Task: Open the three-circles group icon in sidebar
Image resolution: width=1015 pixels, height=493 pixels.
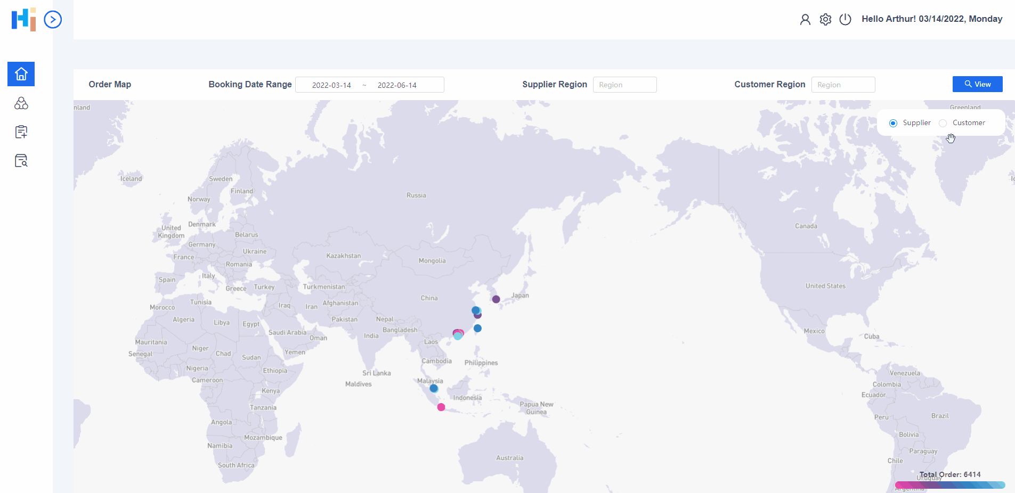Action: 21,103
